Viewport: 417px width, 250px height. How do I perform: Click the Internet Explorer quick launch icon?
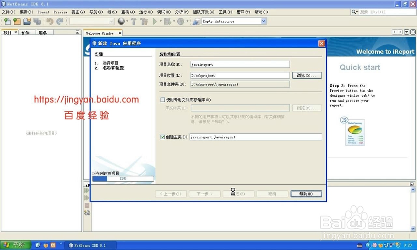click(x=38, y=245)
